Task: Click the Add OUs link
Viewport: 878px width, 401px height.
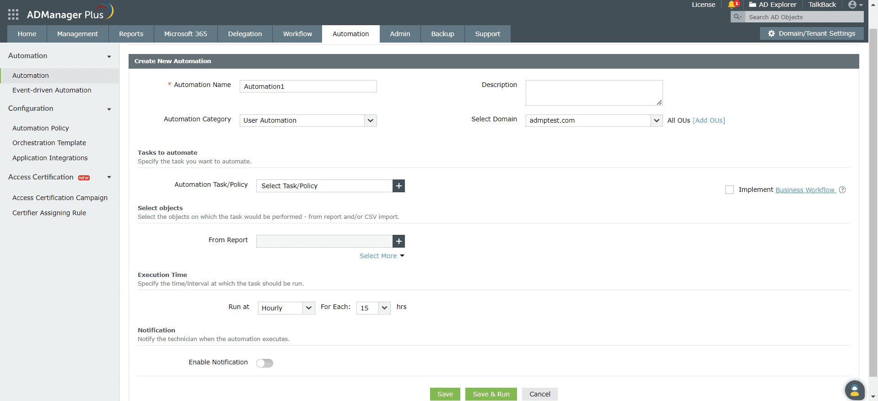Action: click(709, 120)
